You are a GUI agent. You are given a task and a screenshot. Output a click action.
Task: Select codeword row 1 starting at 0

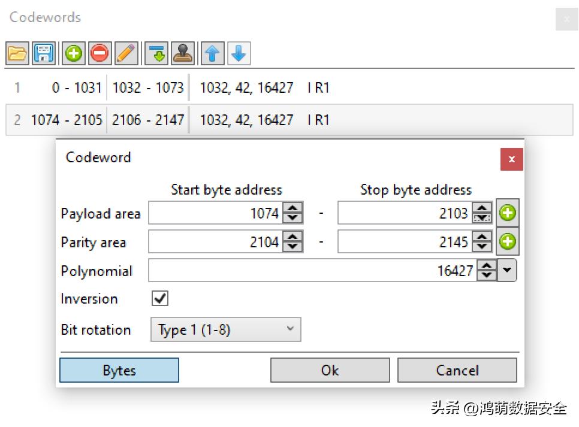[289, 88]
